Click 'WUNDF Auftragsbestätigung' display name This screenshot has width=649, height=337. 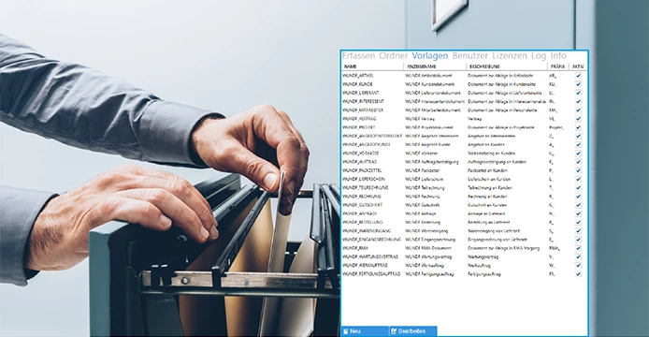[432, 162]
